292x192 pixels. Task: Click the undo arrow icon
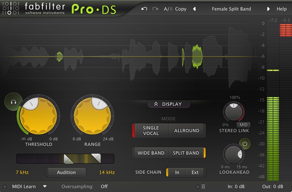(144, 9)
